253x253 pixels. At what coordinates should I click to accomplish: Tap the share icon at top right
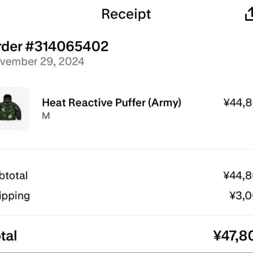pos(249,14)
